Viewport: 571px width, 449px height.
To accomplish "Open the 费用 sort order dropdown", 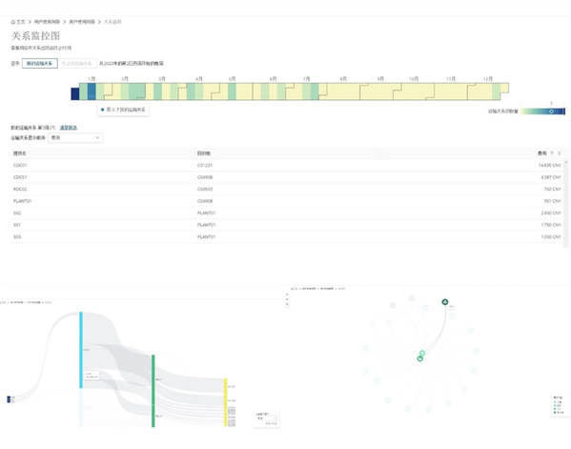I will tap(75, 137).
